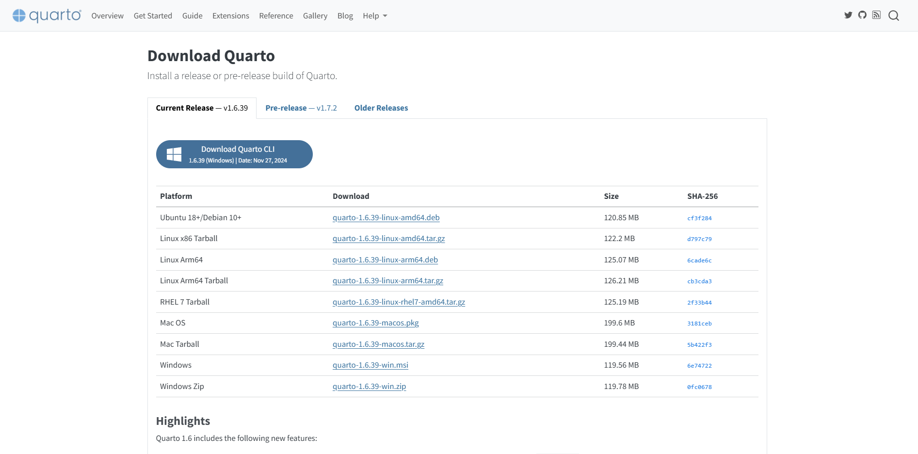The image size is (918, 454).
Task: Expand the Help dropdown menu
Action: (x=375, y=16)
